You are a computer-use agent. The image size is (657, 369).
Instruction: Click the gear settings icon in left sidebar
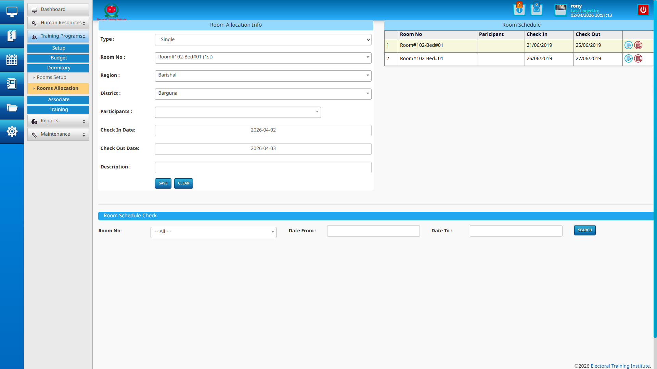pyautogui.click(x=12, y=132)
